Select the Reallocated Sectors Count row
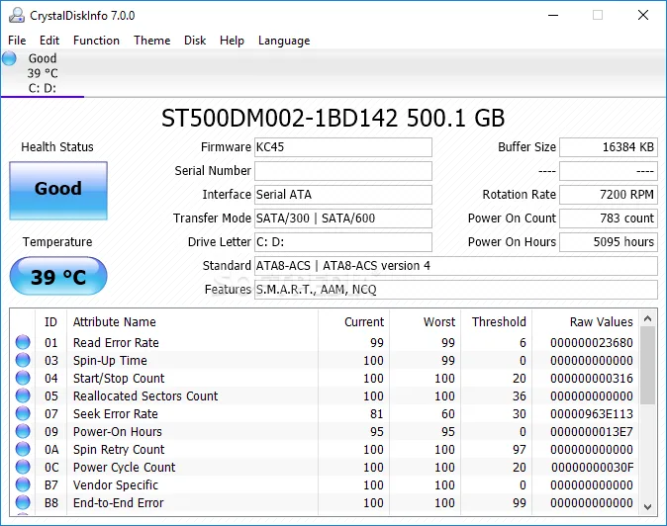Image resolution: width=667 pixels, height=526 pixels. coord(325,396)
